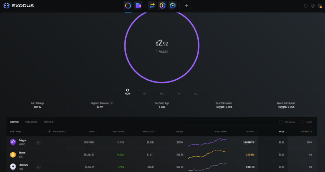This screenshot has height=172, width=325.
Task: Click the $9.37B market cap value
Action: pos(150,142)
